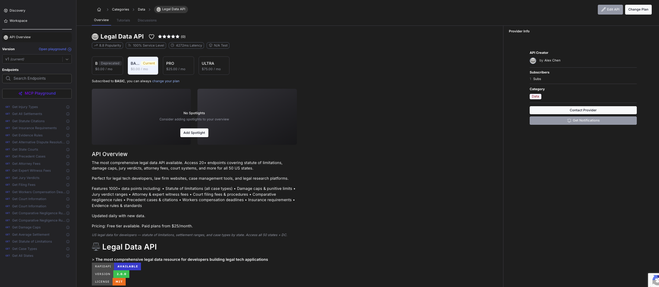The image size is (659, 287).
Task: Click the Edit API button
Action: tap(610, 9)
